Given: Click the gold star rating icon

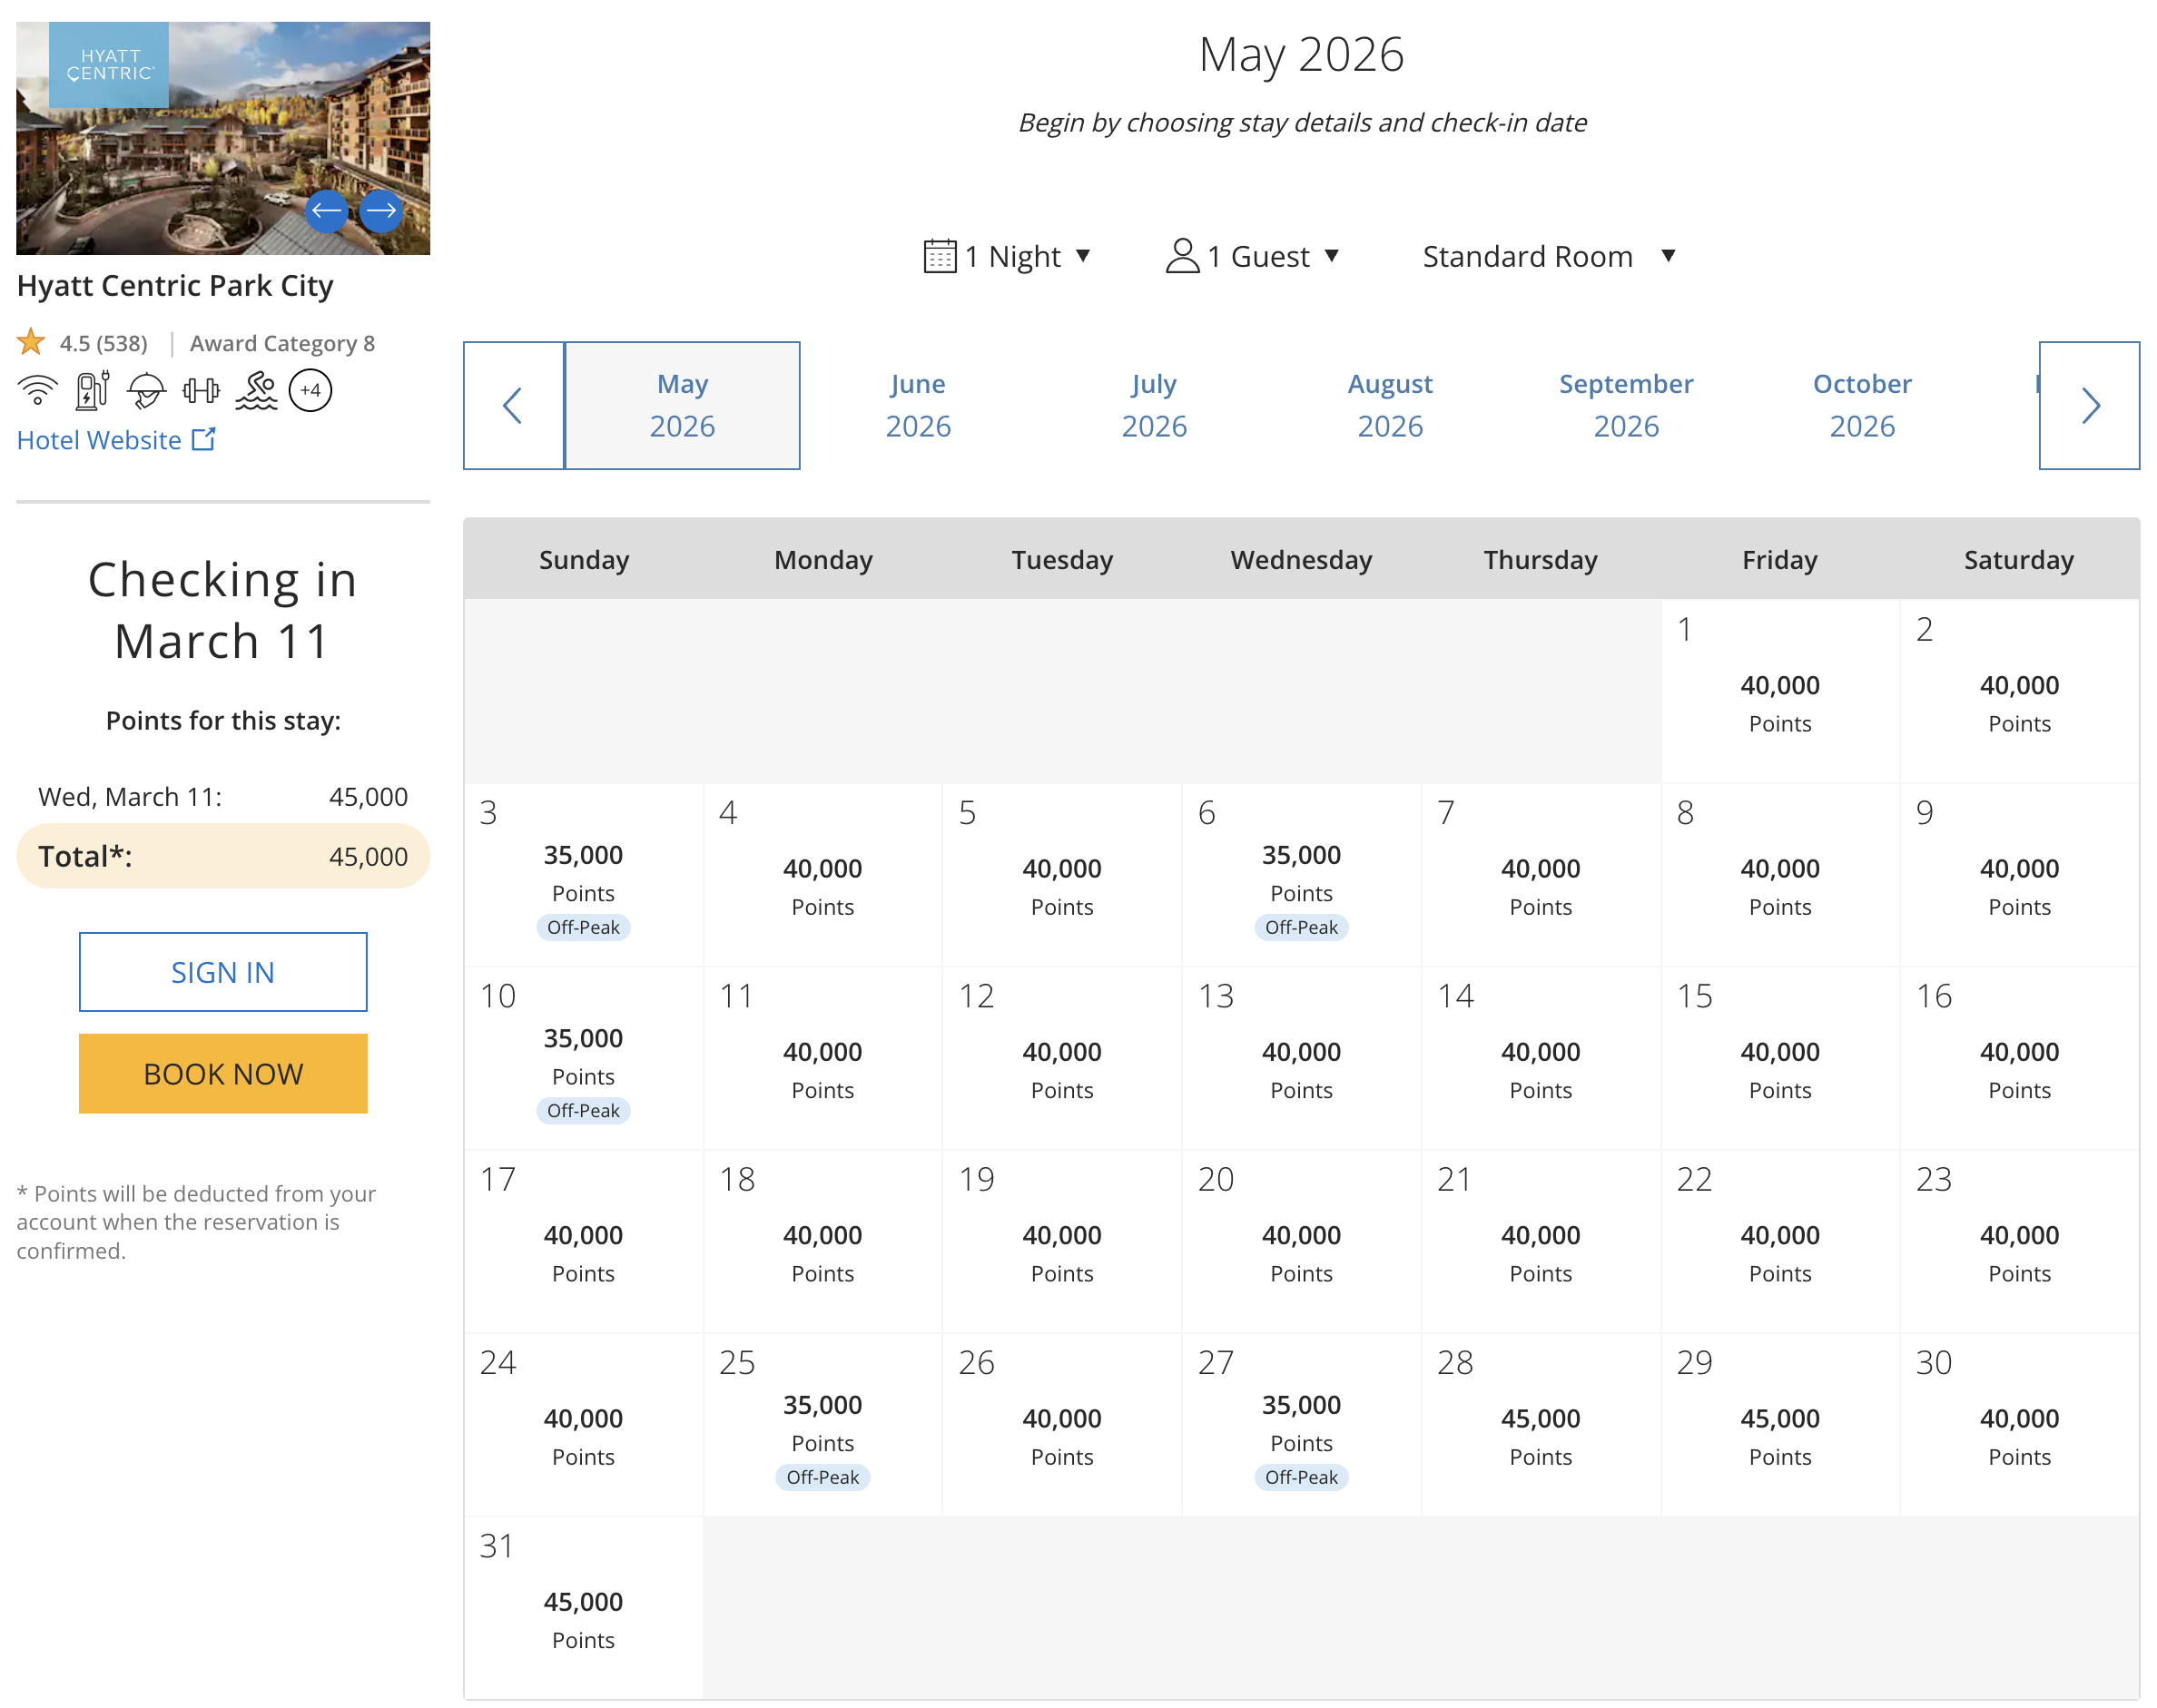Looking at the screenshot, I should (x=31, y=343).
